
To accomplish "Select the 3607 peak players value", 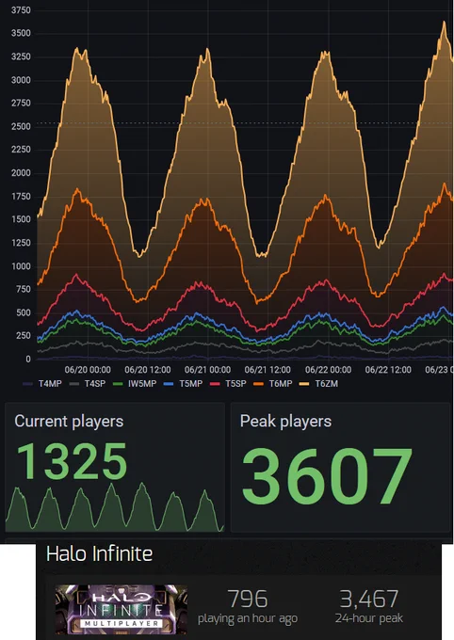I will coord(327,476).
